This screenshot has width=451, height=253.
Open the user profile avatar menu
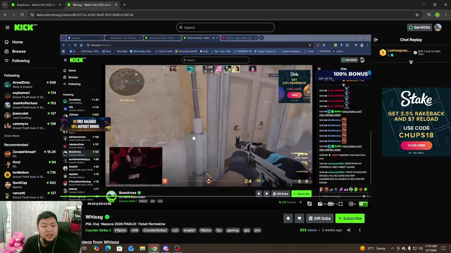pyautogui.click(x=438, y=27)
